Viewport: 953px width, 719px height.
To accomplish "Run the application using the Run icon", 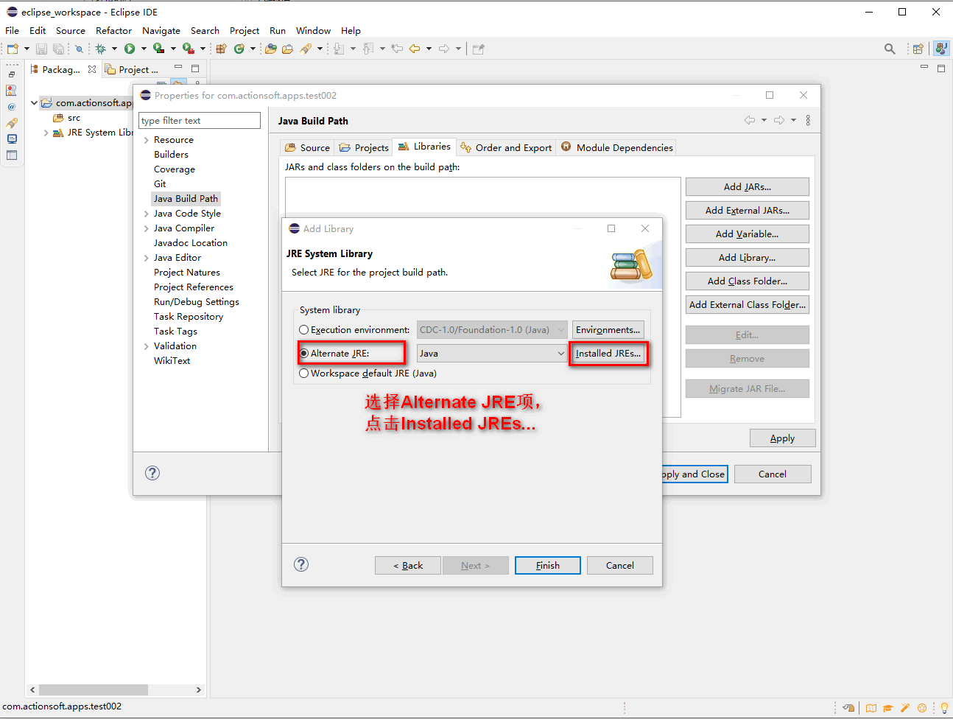I will click(x=128, y=49).
